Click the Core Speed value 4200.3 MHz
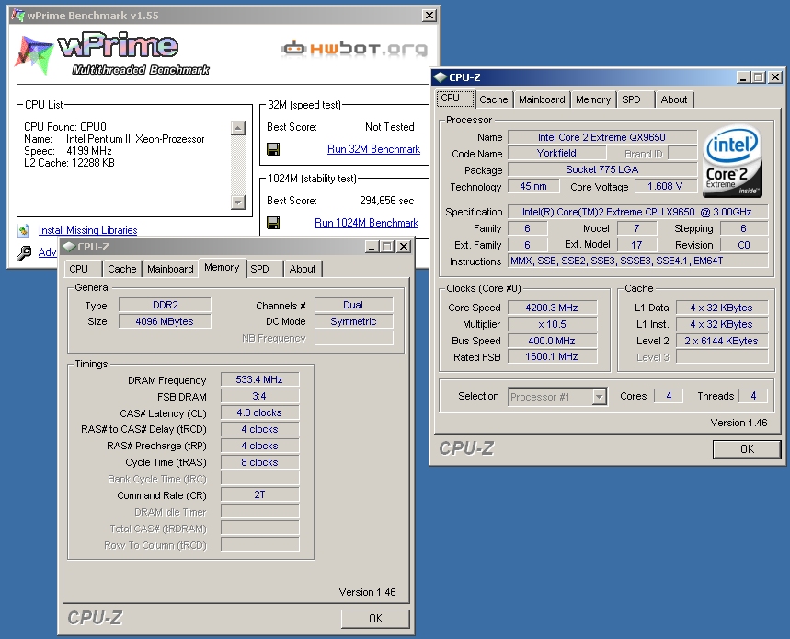This screenshot has height=639, width=790. click(552, 308)
